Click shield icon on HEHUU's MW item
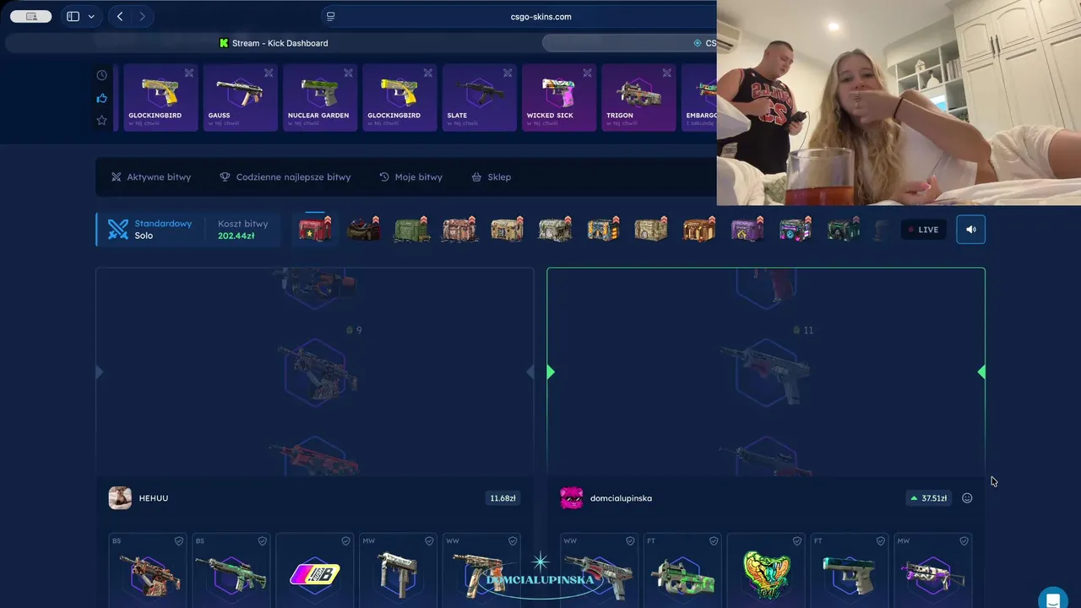Viewport: 1081px width, 608px height. click(429, 541)
